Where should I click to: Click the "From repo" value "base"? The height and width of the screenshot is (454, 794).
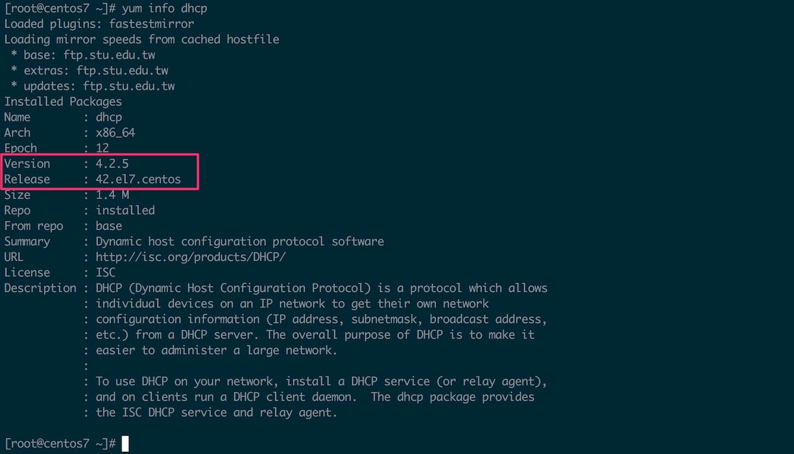109,226
